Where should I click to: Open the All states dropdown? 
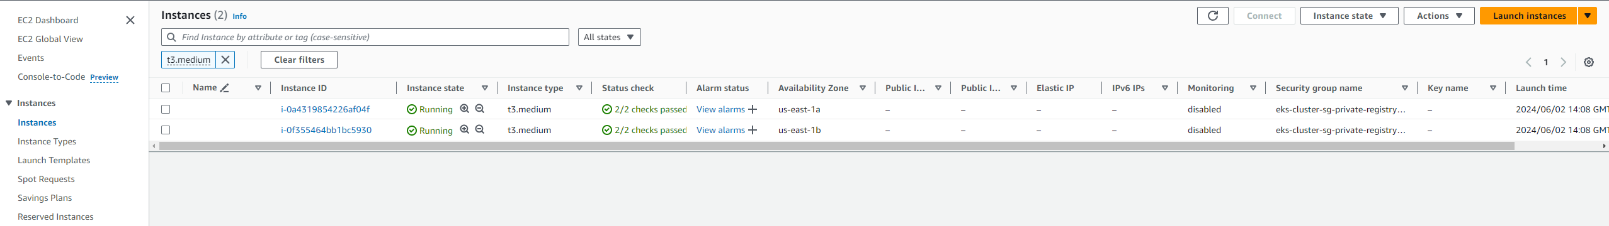click(x=610, y=37)
